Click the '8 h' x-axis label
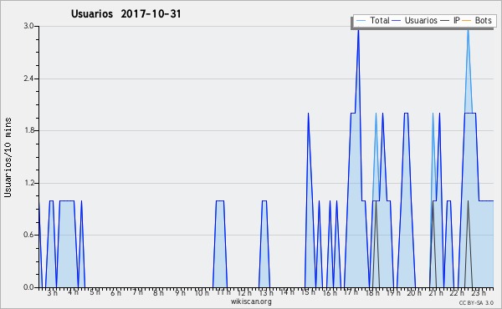 pyautogui.click(x=158, y=292)
